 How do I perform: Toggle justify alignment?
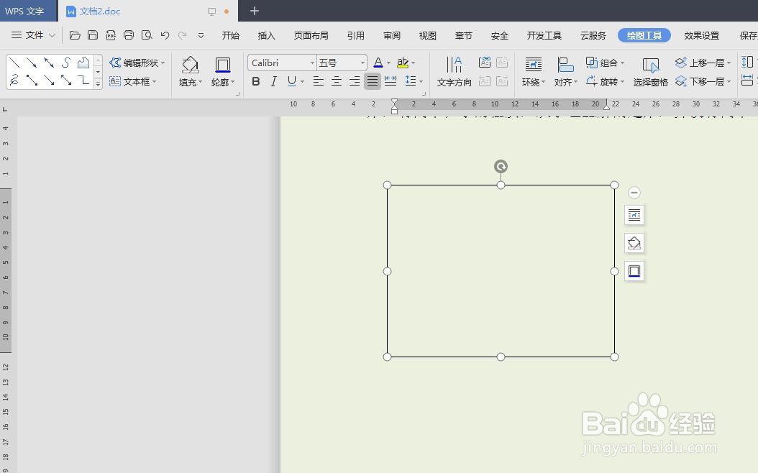click(x=373, y=81)
